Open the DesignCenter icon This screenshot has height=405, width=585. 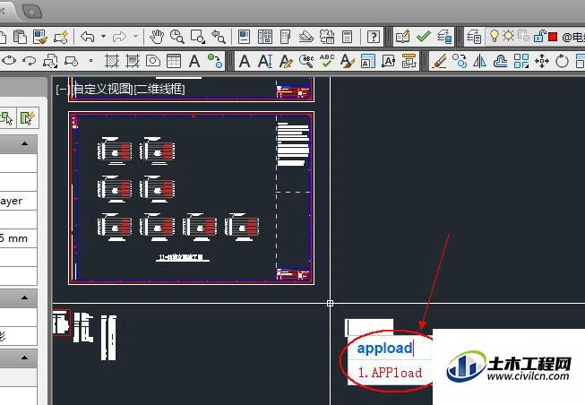[265, 37]
